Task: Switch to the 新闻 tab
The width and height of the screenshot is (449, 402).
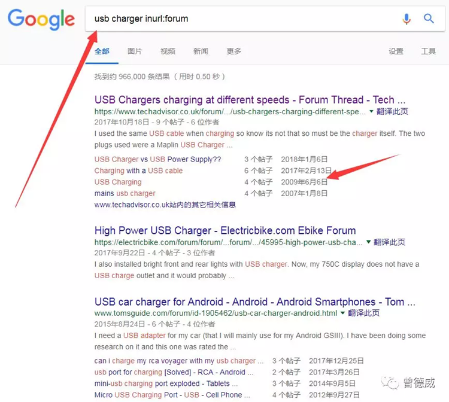Action: 201,51
